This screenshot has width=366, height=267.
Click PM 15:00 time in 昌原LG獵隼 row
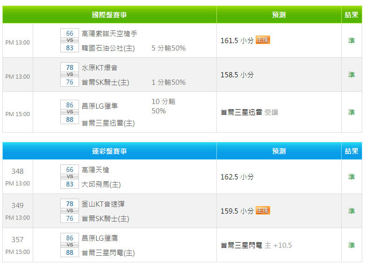[x=17, y=114]
